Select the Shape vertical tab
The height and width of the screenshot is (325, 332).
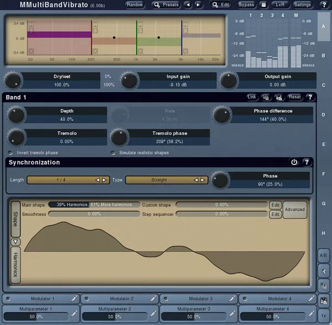point(15,219)
